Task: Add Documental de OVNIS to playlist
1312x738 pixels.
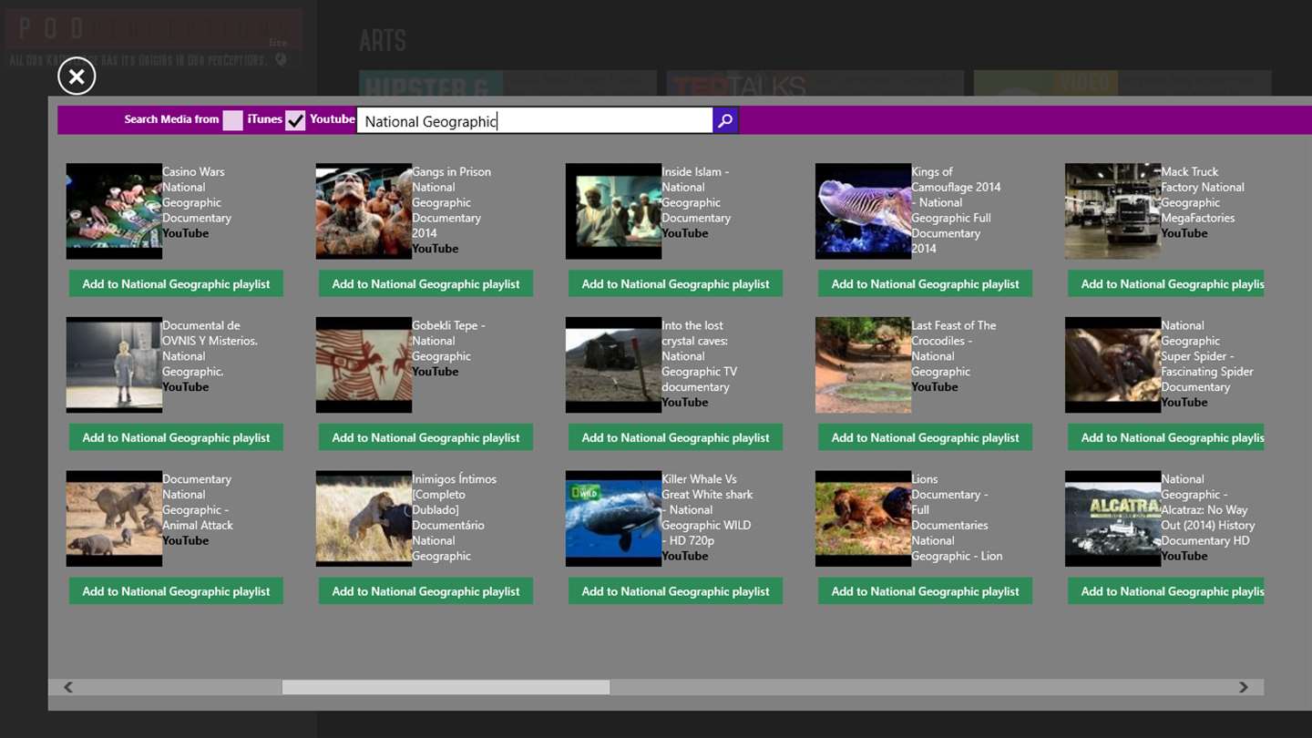Action: [x=176, y=437]
